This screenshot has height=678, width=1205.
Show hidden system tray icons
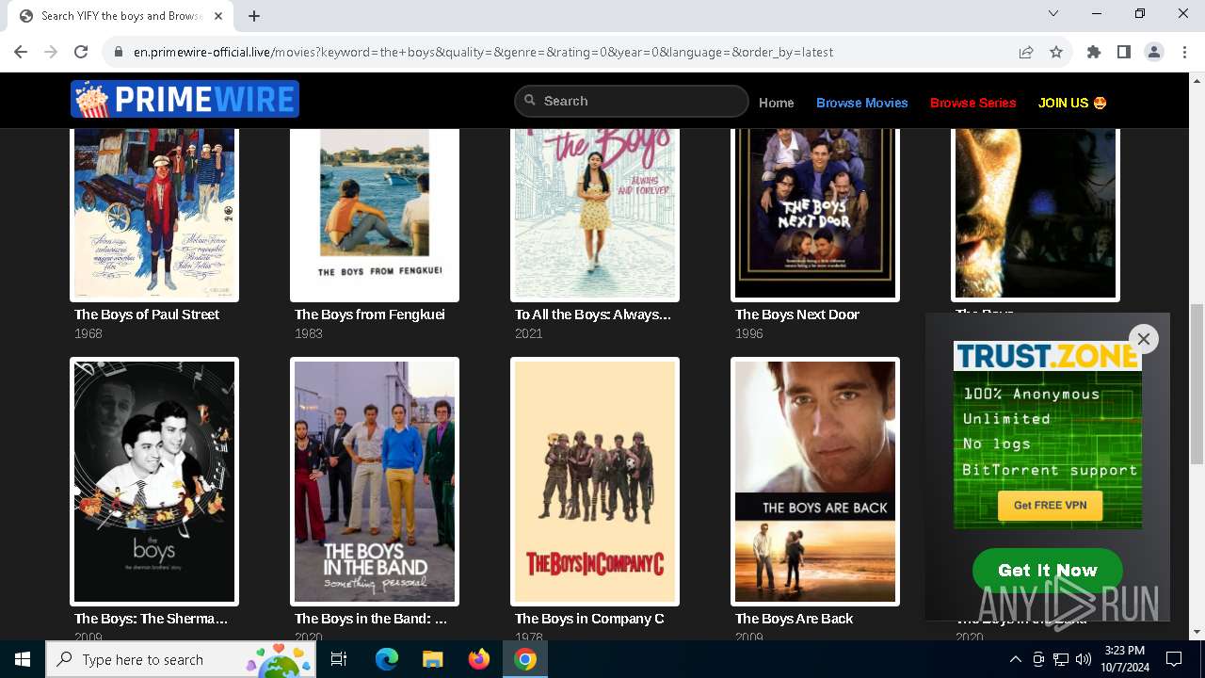tap(1015, 659)
